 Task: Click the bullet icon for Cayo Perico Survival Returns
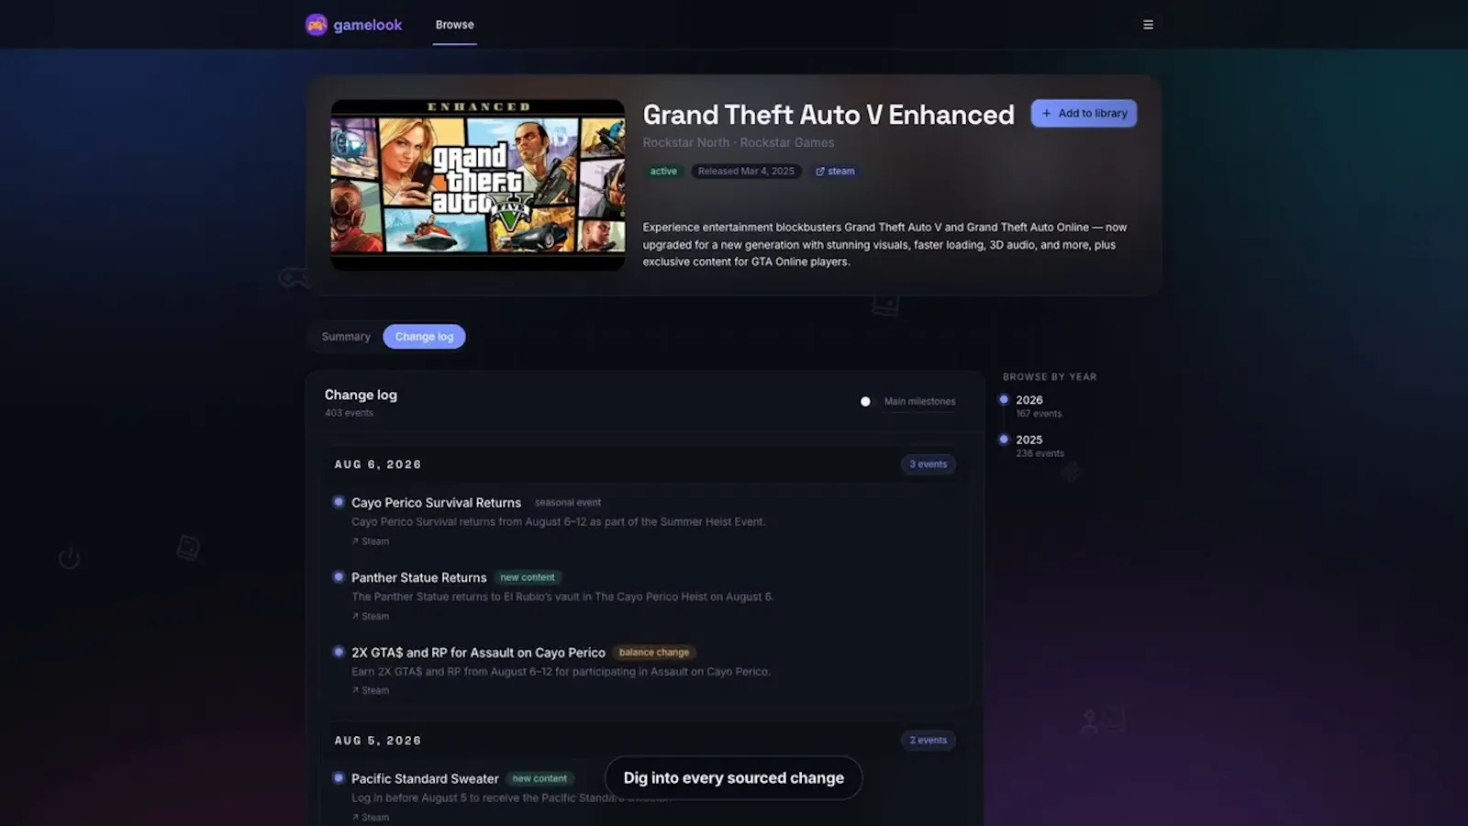pos(339,502)
